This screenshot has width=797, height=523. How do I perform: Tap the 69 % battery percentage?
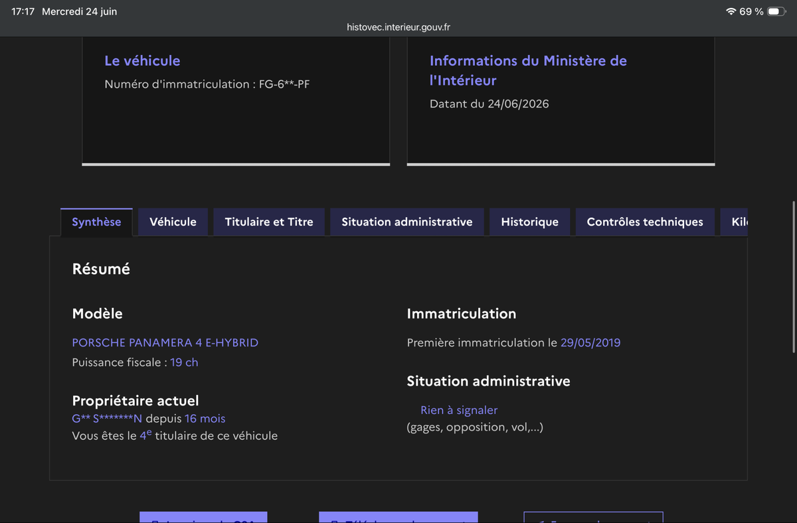(751, 12)
